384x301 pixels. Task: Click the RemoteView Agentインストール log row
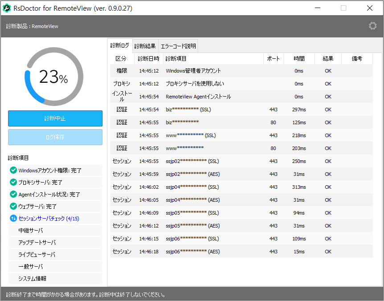pyautogui.click(x=241, y=97)
